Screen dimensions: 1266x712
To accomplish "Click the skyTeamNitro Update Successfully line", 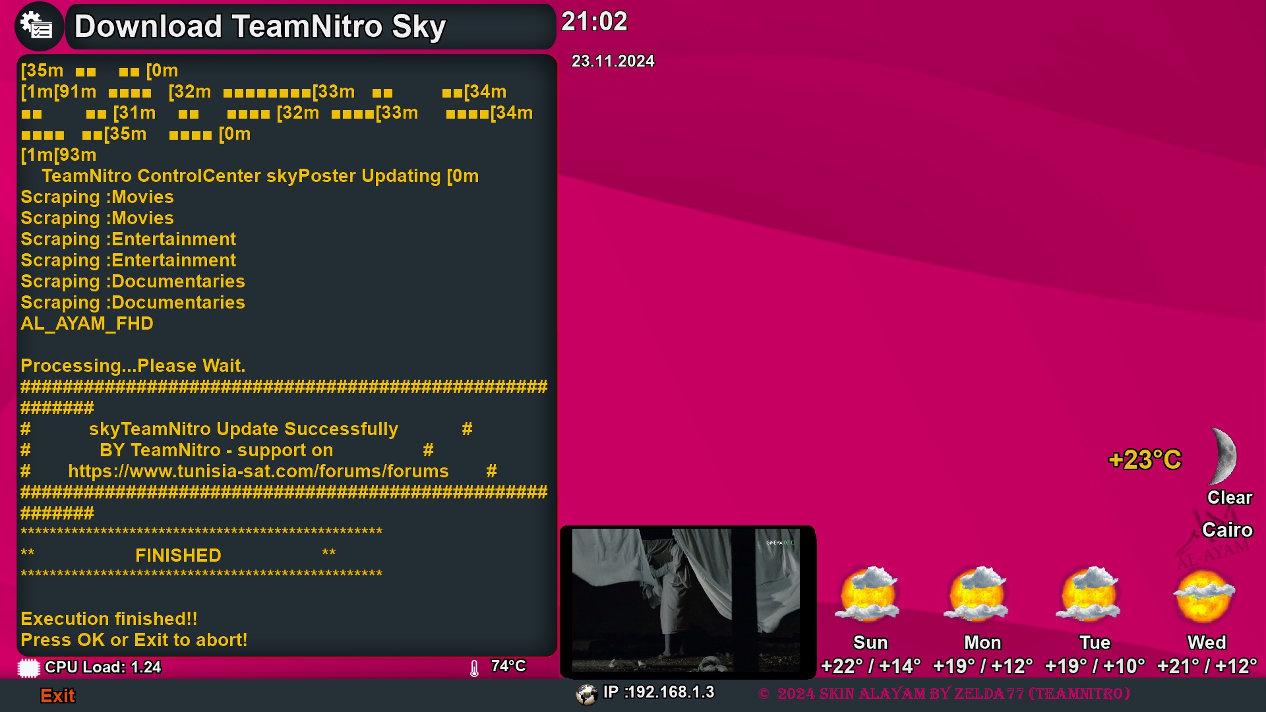I will click(243, 429).
